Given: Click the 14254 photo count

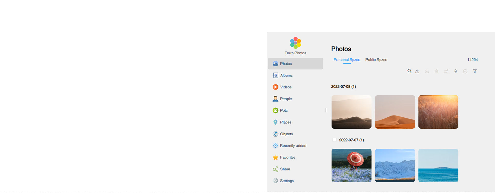Looking at the screenshot, I should click(473, 60).
